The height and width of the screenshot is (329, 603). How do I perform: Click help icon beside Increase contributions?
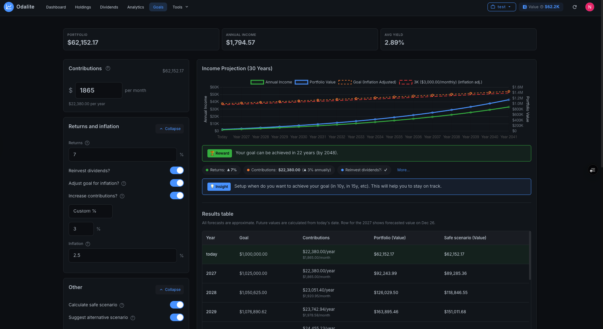click(122, 196)
